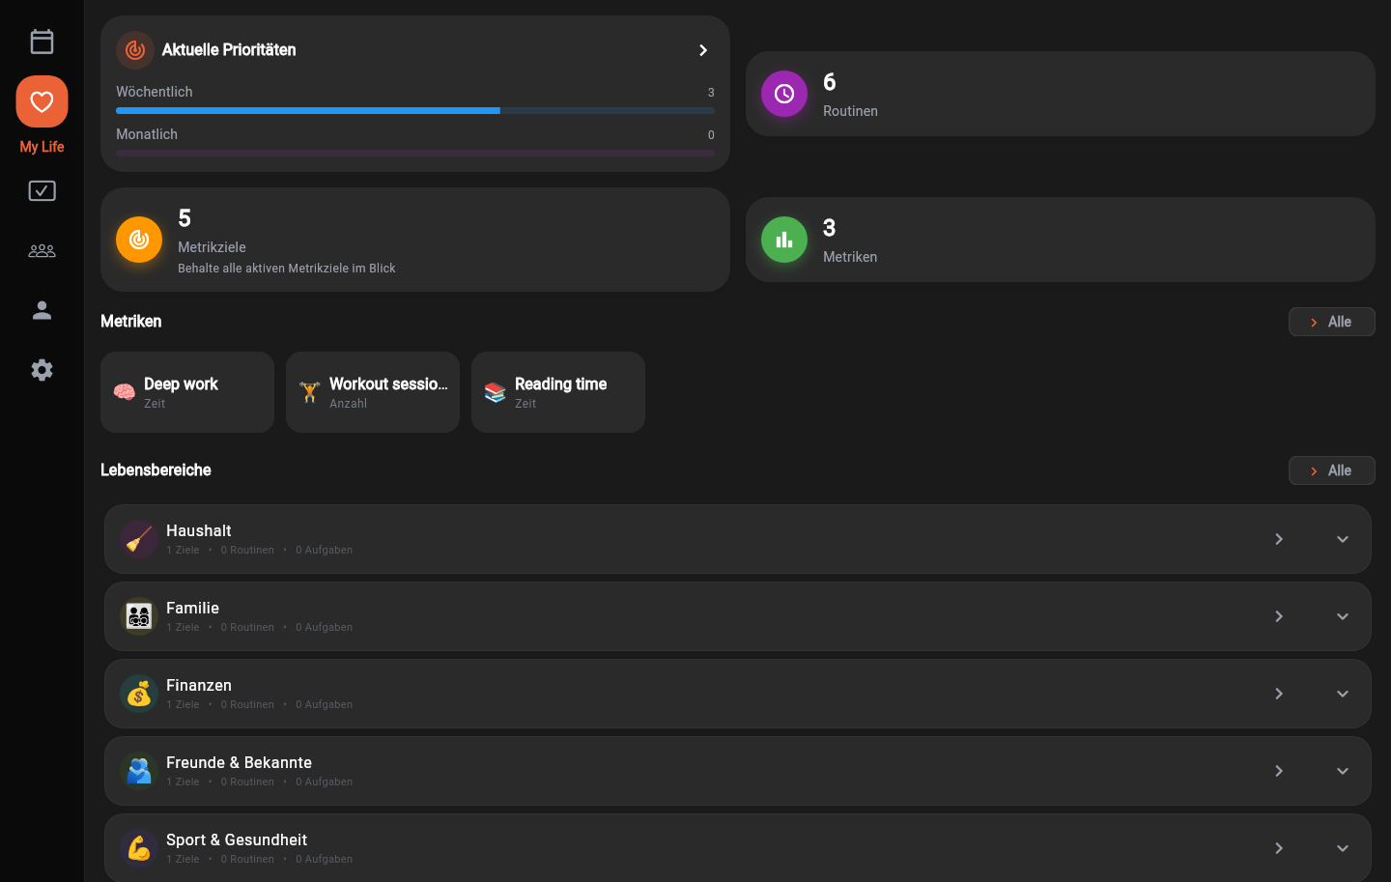Click the Reading time books icon
This screenshot has width=1391, height=882.
[496, 392]
